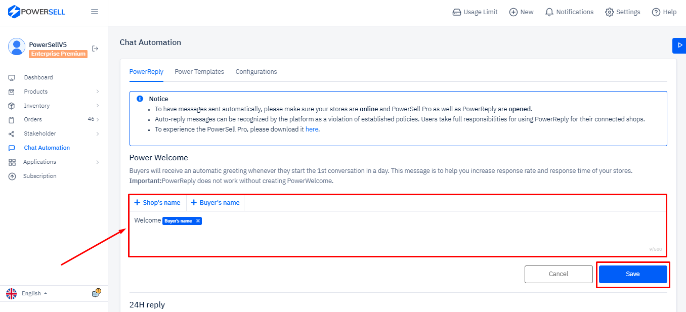Click the Power Welcome section heading
This screenshot has width=686, height=312.
[x=159, y=158]
